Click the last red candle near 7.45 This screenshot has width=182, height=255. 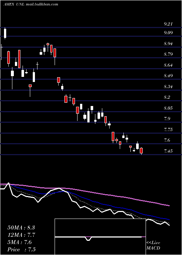[141, 151]
